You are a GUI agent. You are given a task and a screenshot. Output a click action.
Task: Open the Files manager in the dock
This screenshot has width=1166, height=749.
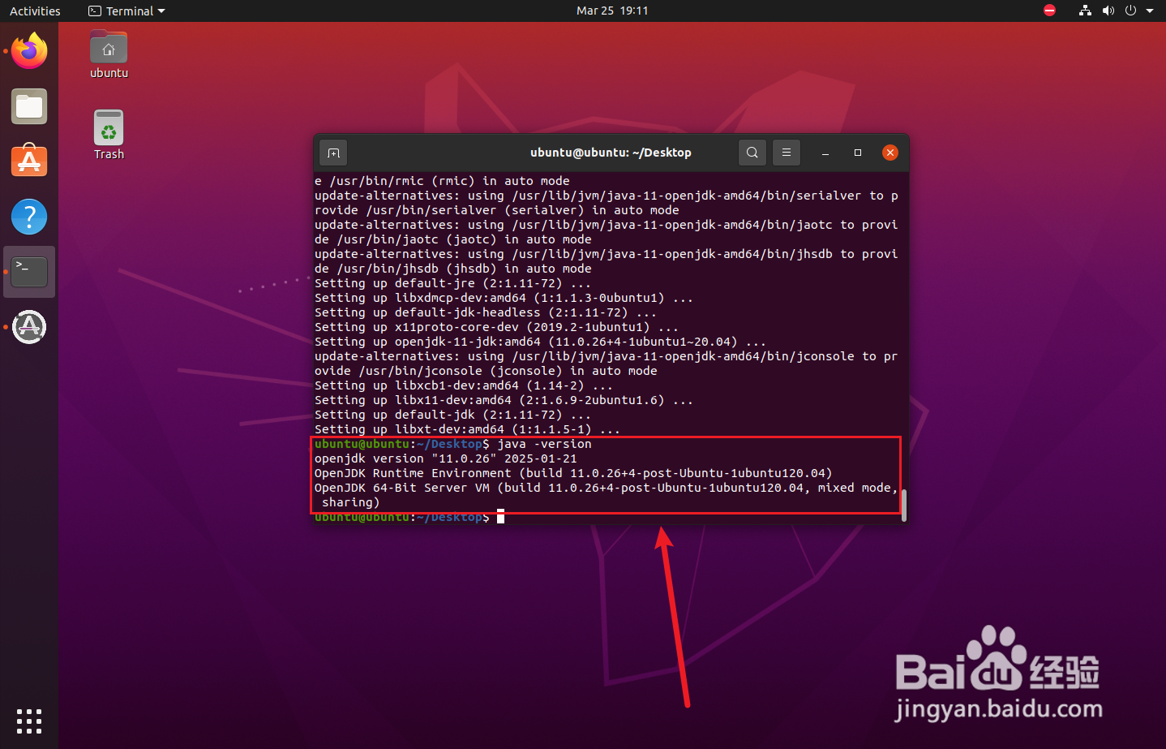coord(29,107)
